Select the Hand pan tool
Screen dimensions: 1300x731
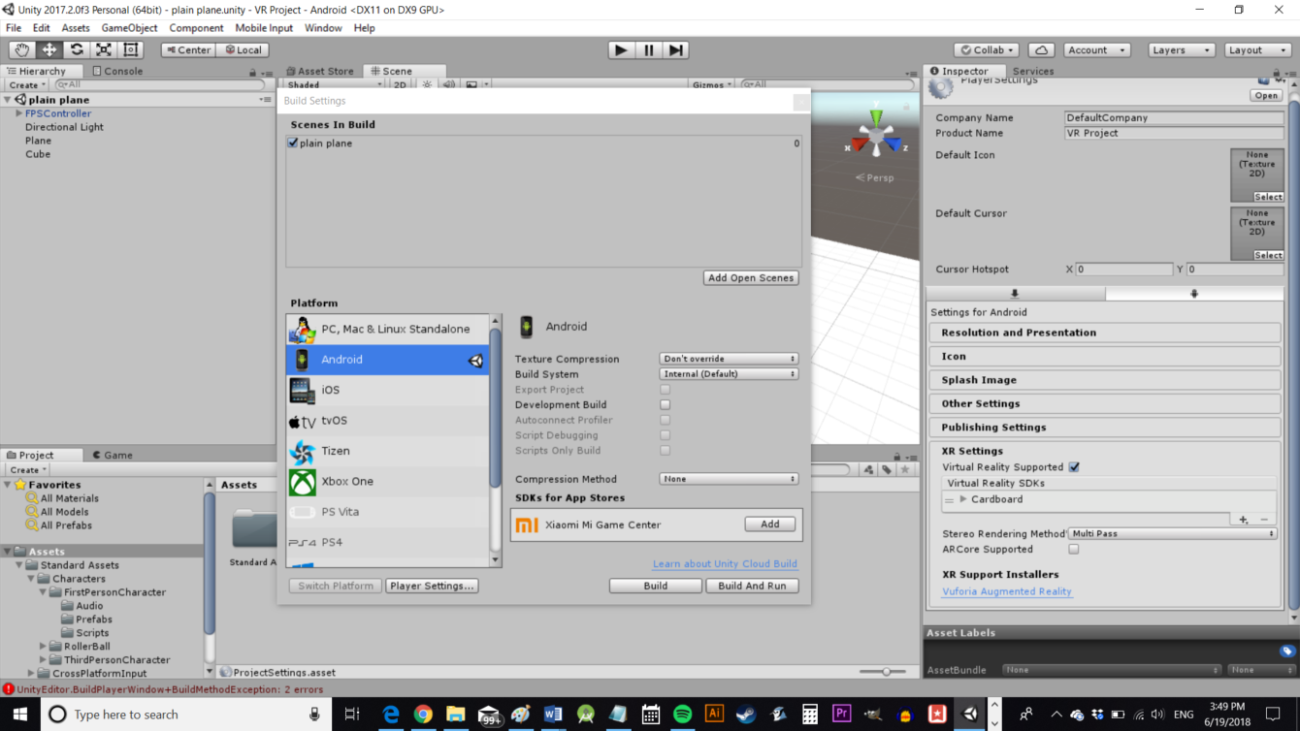point(20,49)
